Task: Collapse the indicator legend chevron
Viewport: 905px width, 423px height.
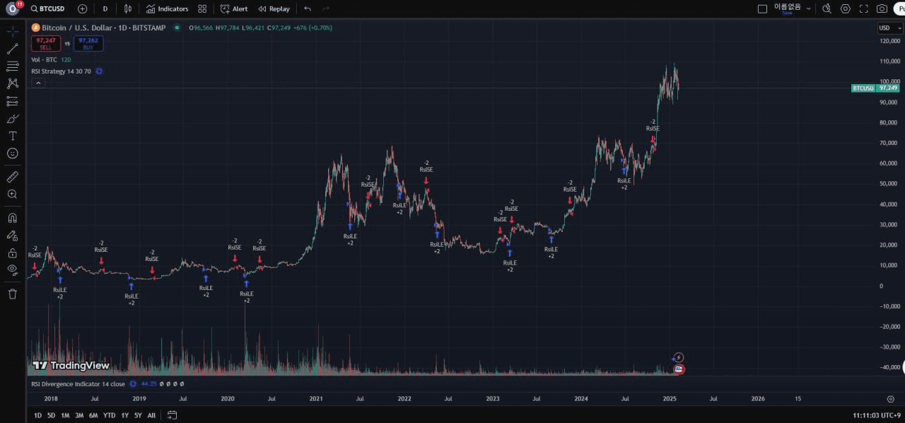Action: pos(38,83)
